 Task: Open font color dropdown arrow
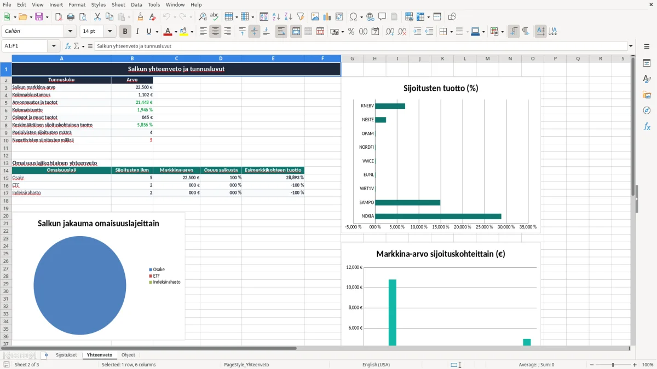176,32
